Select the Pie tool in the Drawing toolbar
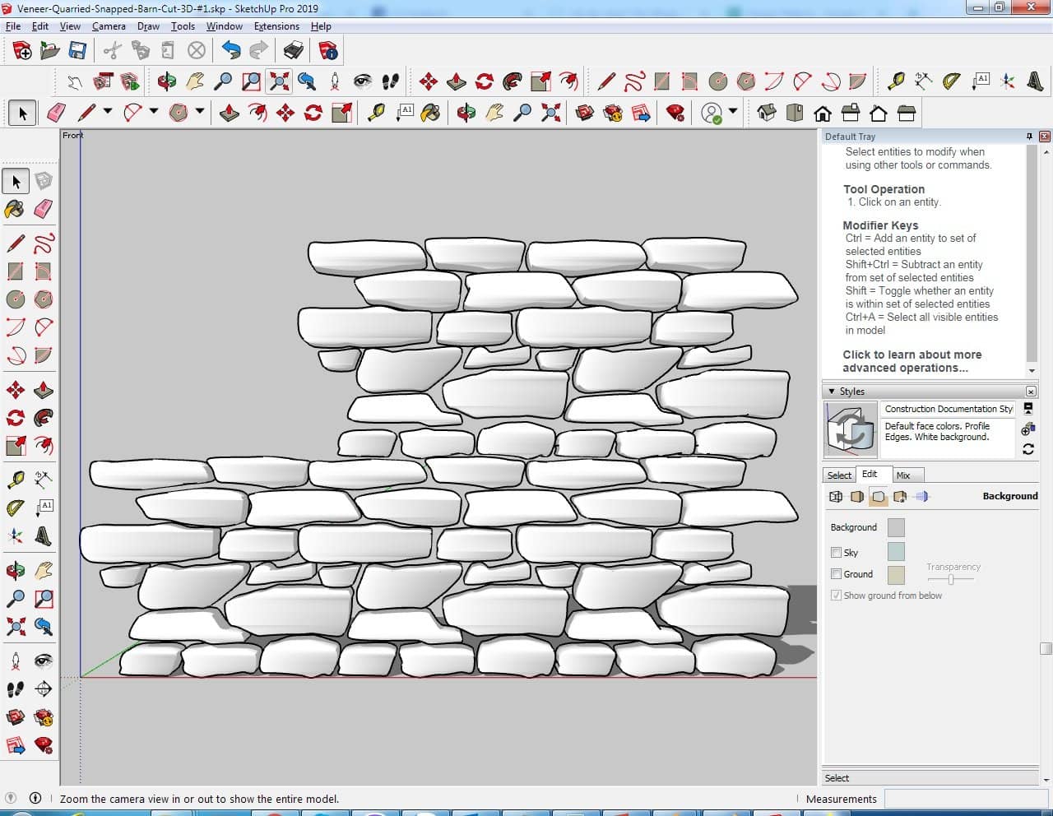The height and width of the screenshot is (816, 1053). (x=857, y=81)
